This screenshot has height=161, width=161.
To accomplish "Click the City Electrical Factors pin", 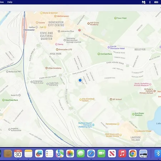I will tap(80, 100).
